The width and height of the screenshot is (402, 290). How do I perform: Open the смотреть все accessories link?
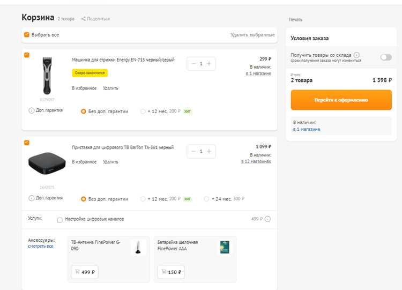coord(41,246)
